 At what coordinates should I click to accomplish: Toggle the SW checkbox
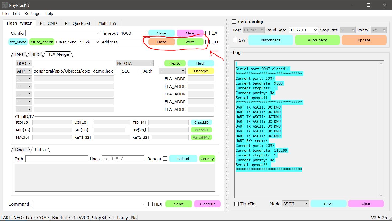tap(235, 40)
